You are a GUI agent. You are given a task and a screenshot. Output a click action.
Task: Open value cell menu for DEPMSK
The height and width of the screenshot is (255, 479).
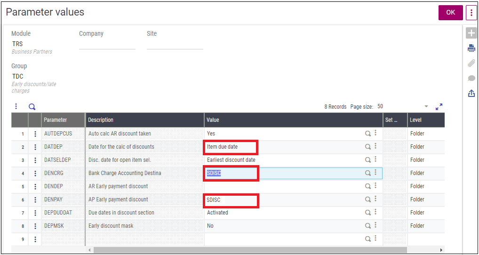click(375, 225)
